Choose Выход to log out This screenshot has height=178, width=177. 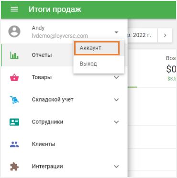pos(99,64)
